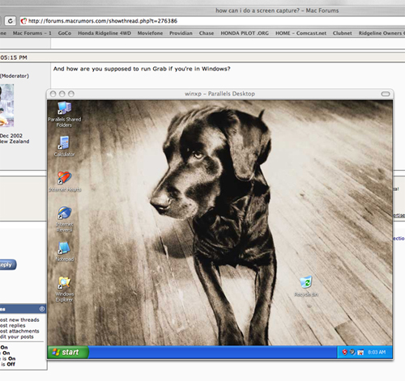
Task: Open the Parallels Shared Folders desktop icon
Action: coord(64,114)
